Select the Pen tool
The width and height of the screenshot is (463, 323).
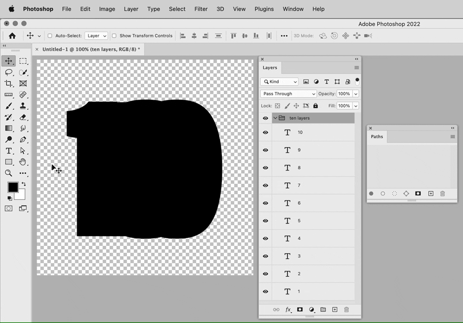23,140
